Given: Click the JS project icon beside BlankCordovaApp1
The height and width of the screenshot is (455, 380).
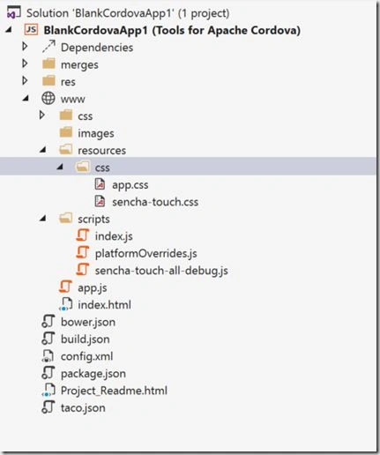Looking at the screenshot, I should 31,30.
